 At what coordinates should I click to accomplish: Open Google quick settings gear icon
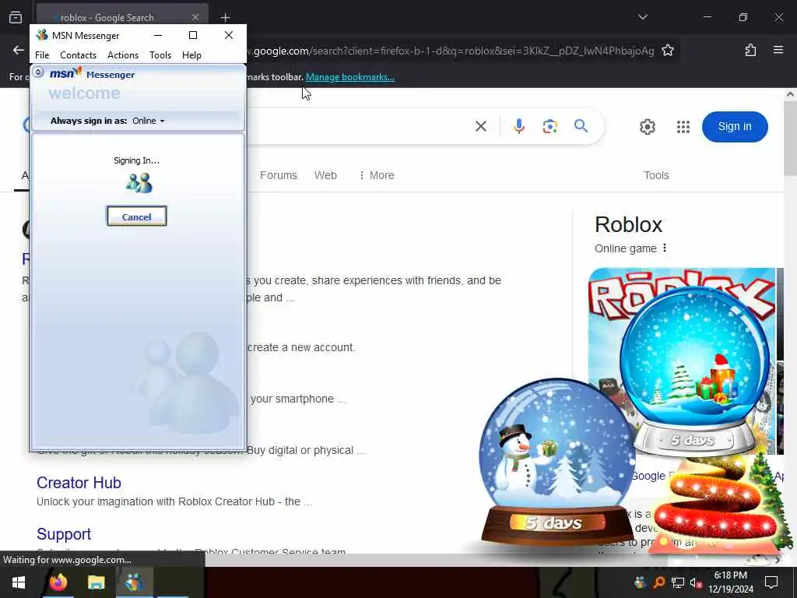coord(647,127)
